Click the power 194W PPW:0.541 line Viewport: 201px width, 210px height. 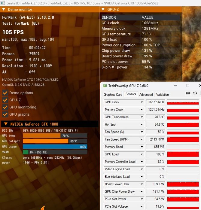(x=26, y=163)
